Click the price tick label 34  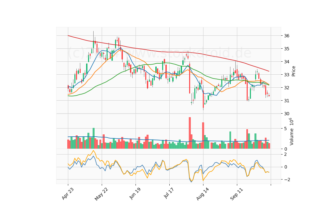[x=287, y=62]
